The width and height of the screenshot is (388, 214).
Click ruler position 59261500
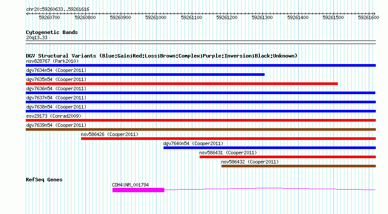coord(334,17)
